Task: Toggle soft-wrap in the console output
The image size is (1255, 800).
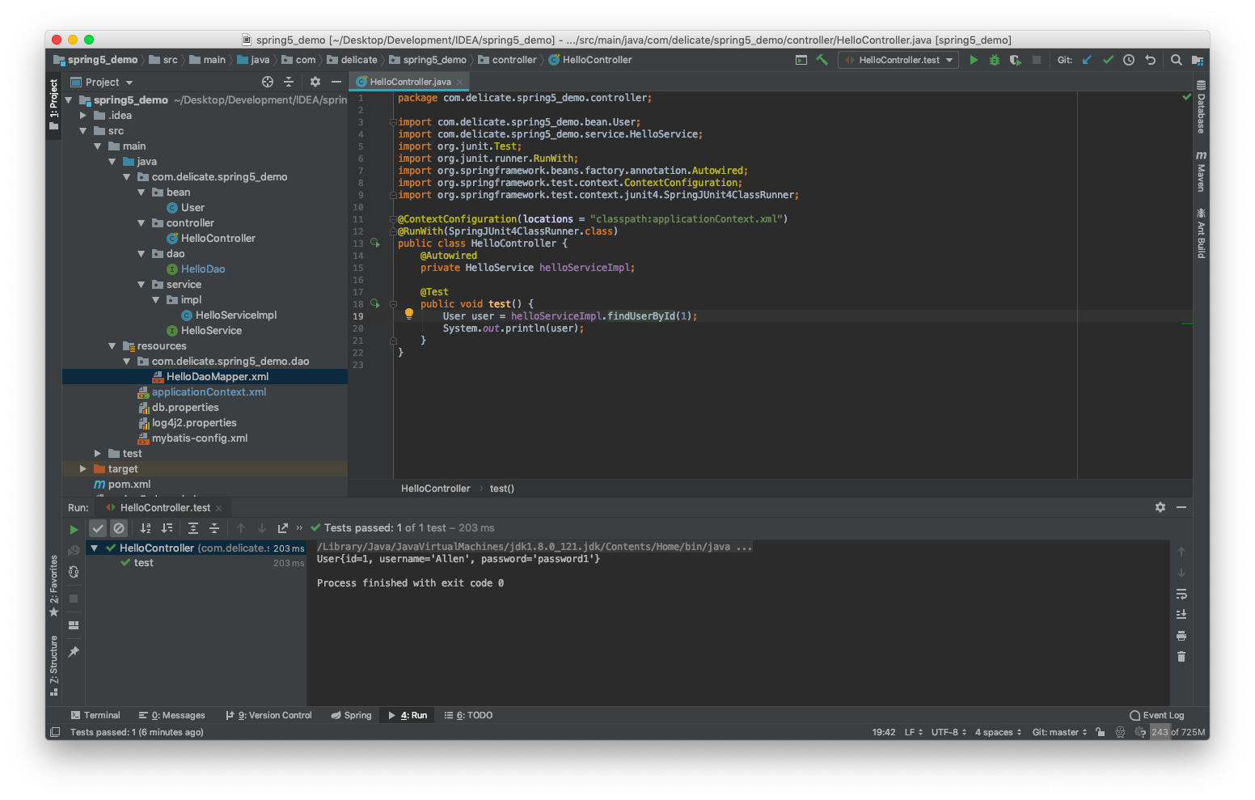Action: point(1181,594)
